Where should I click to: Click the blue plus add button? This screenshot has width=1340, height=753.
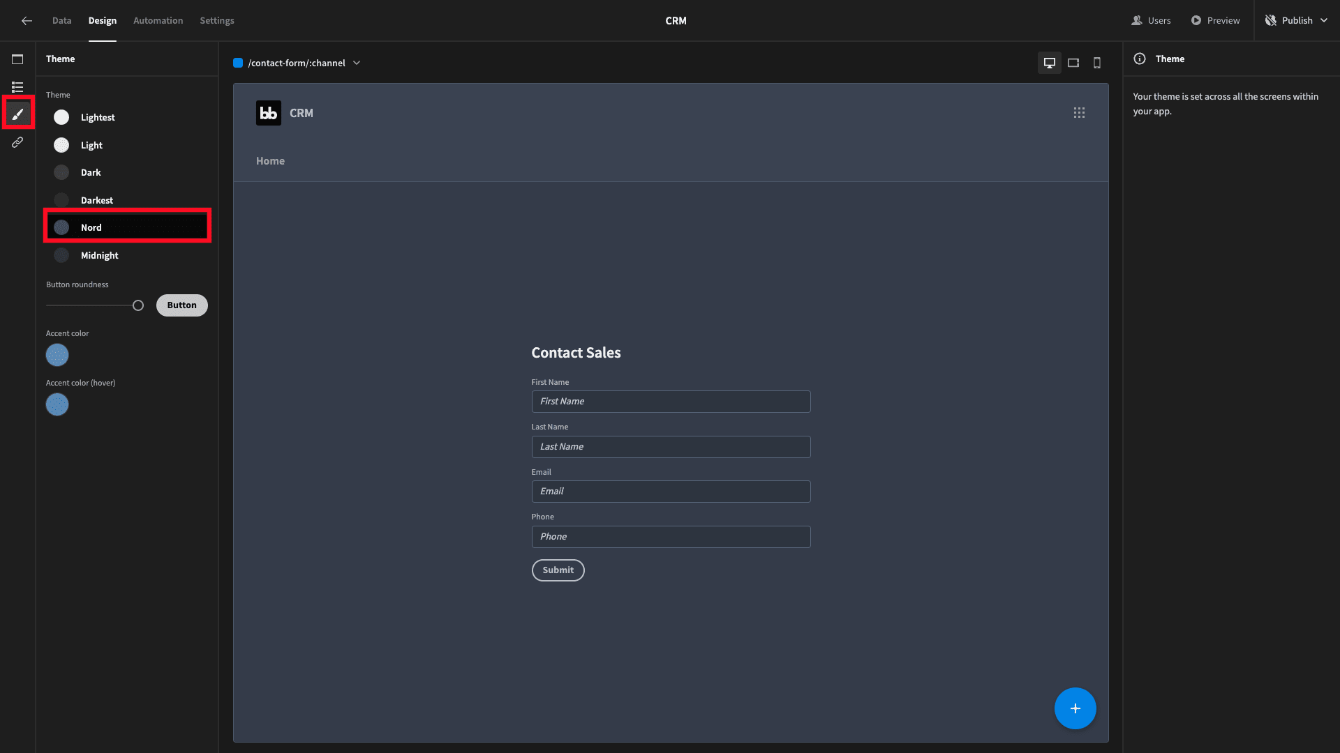(1075, 708)
